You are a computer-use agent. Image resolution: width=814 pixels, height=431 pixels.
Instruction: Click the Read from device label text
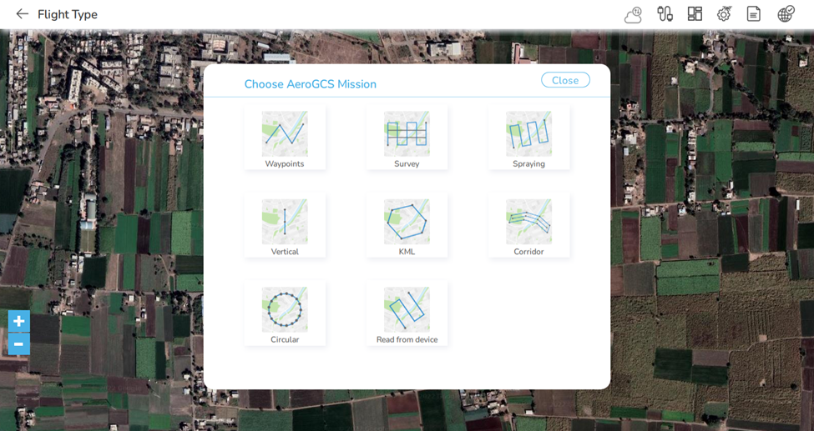coord(407,339)
